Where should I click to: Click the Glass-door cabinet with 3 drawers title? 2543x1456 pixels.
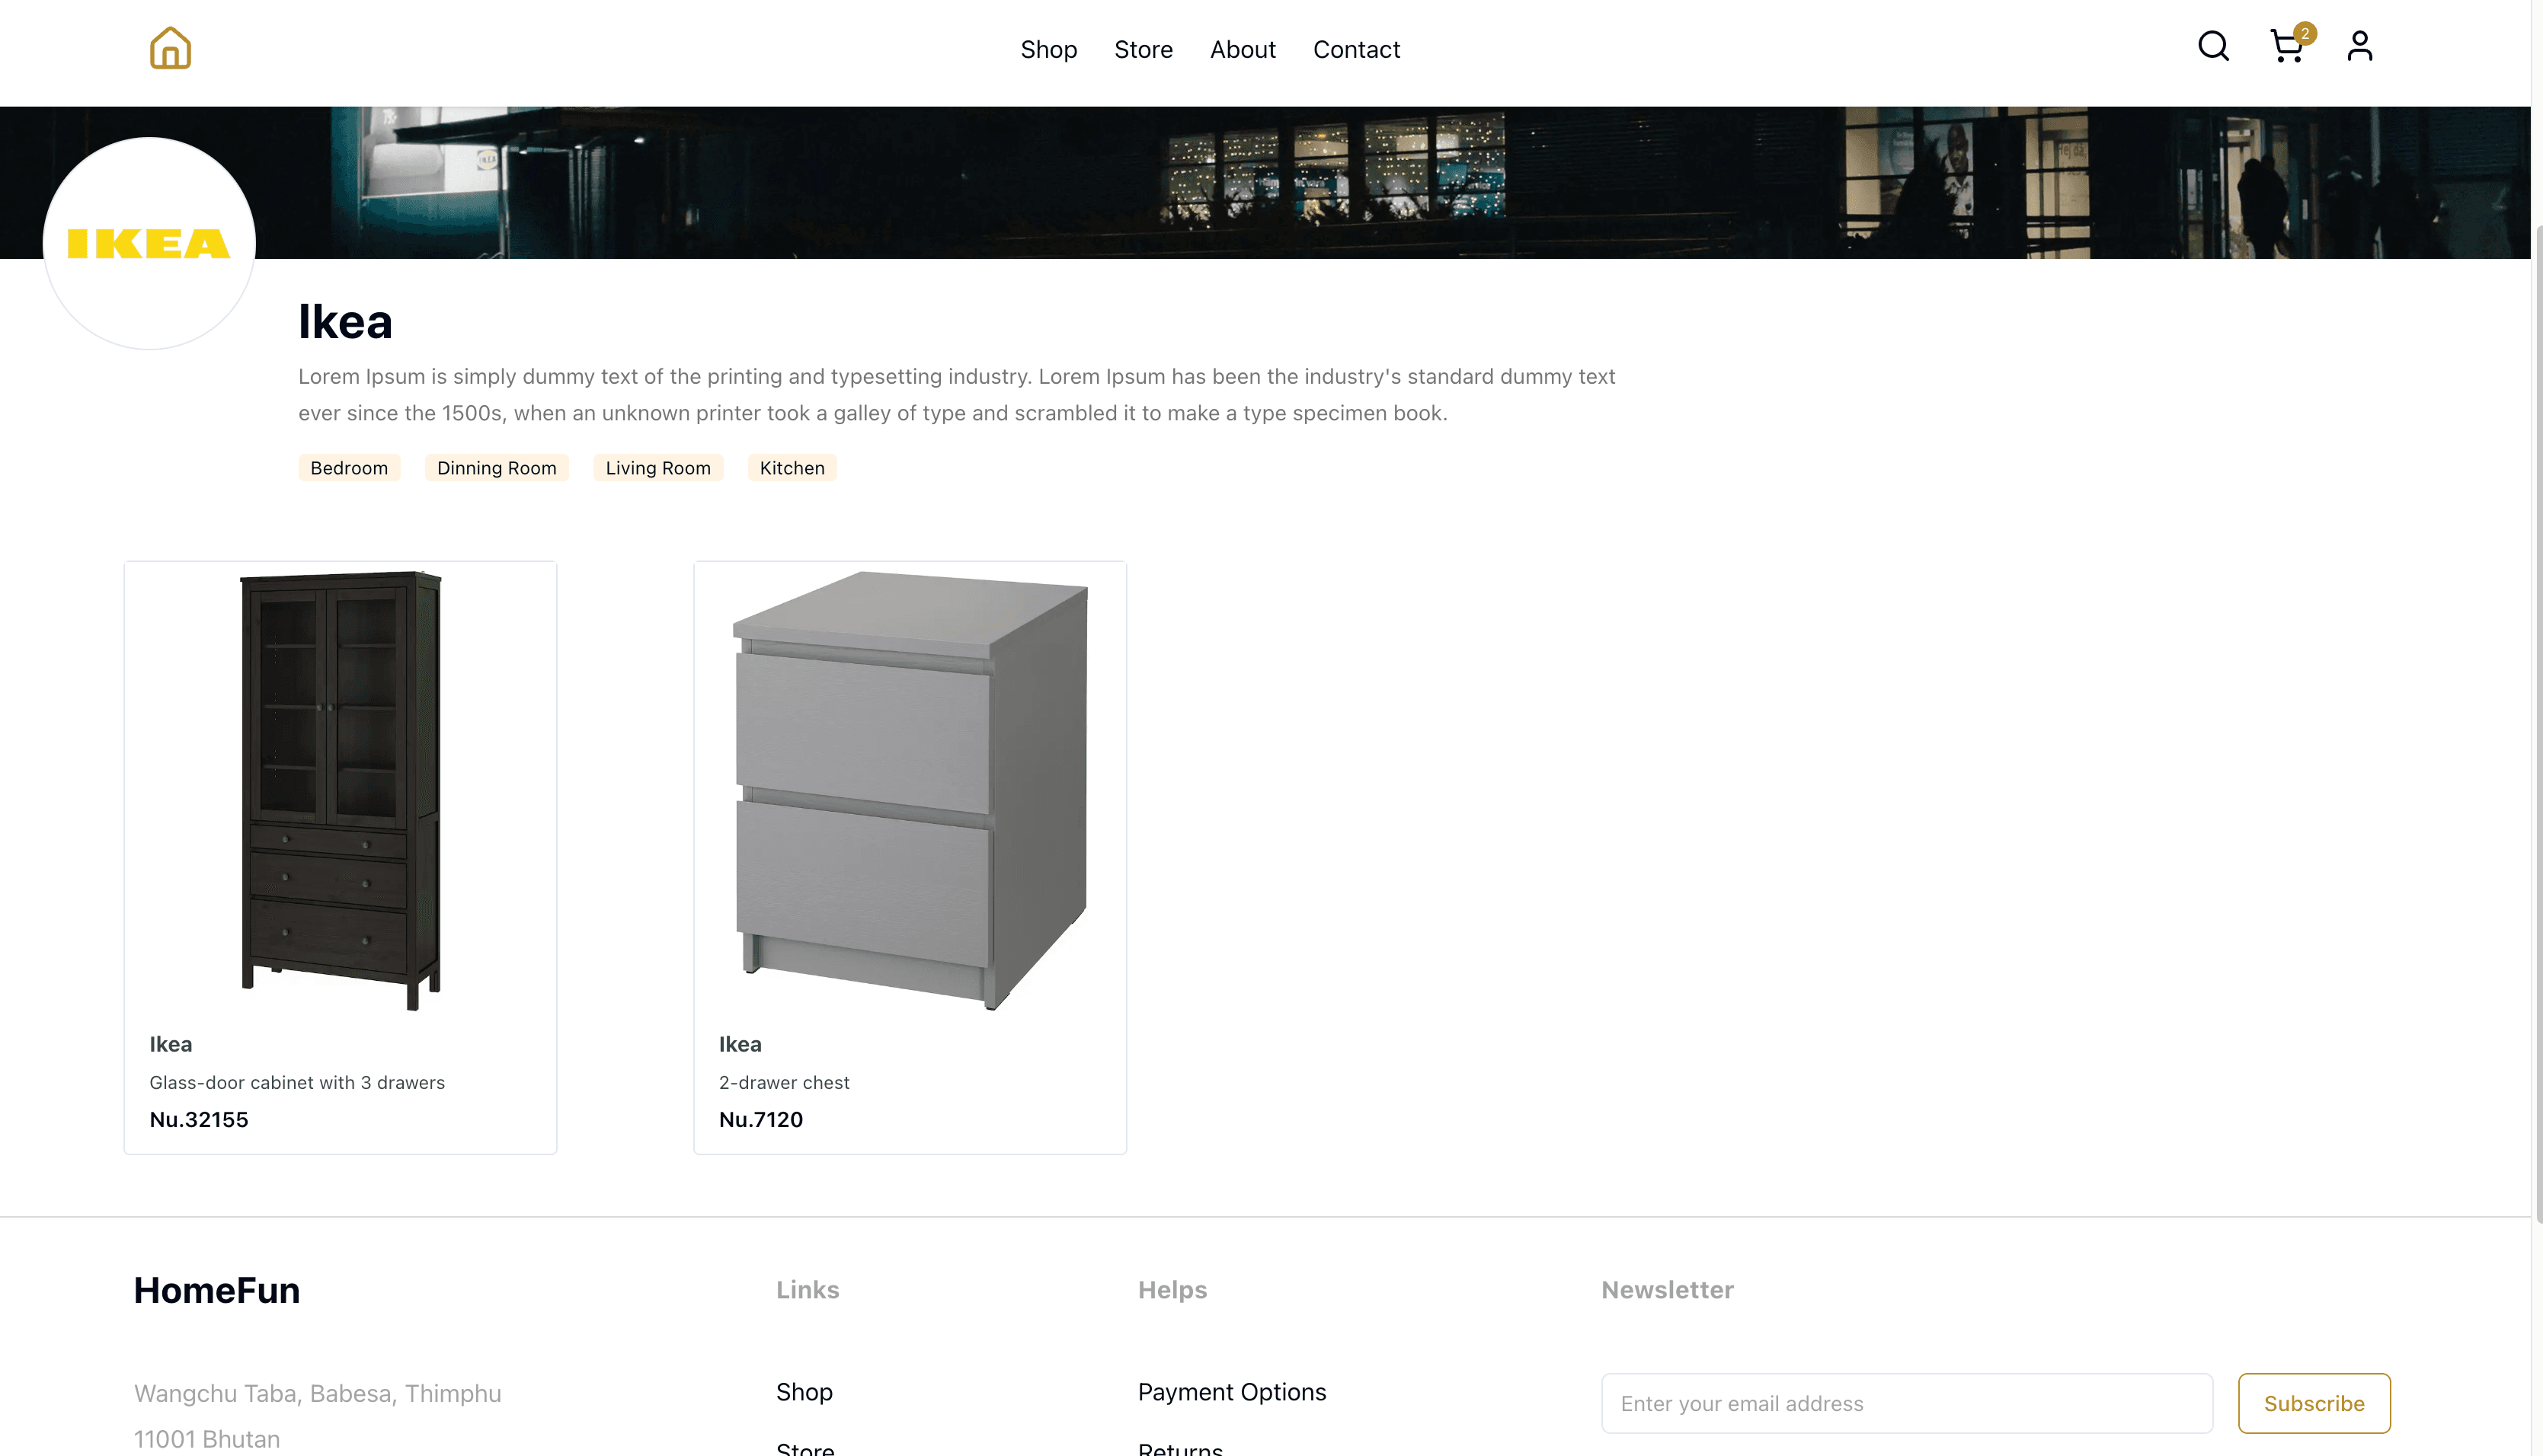click(x=297, y=1082)
